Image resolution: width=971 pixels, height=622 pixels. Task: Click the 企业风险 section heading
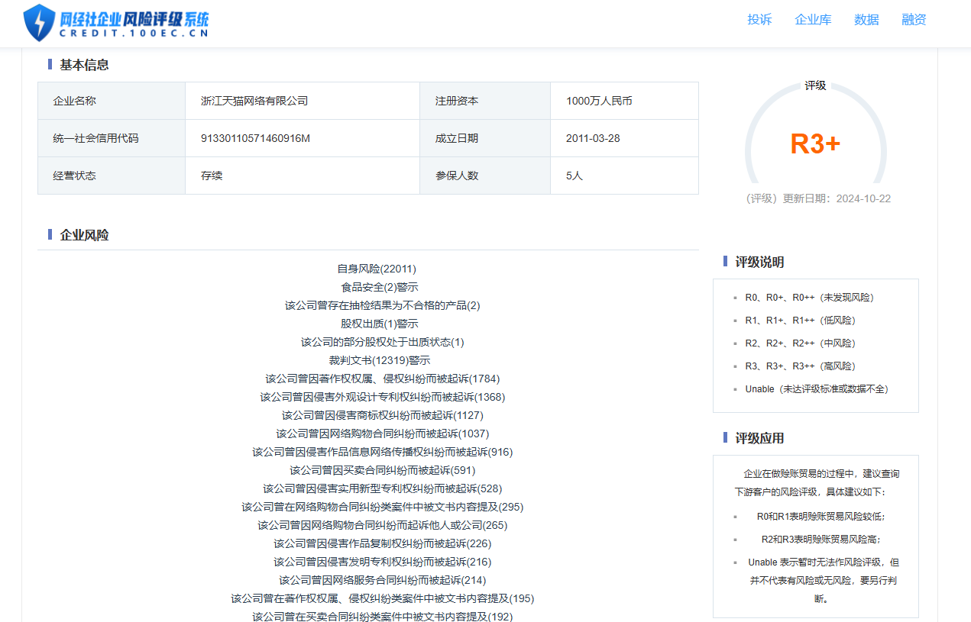pos(84,235)
